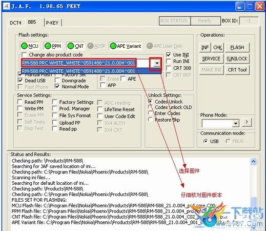Switch to the DCT4 tab
The image size is (266, 231).
15,23
